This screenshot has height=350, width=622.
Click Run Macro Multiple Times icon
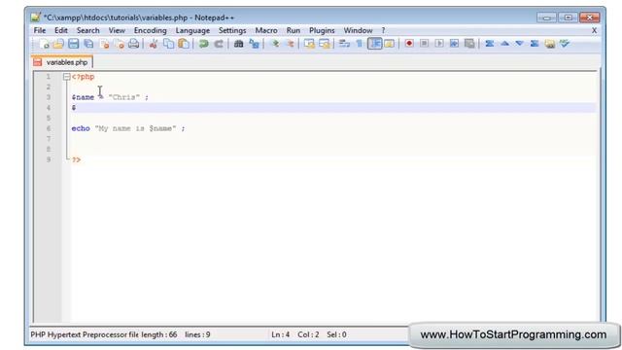(x=454, y=44)
